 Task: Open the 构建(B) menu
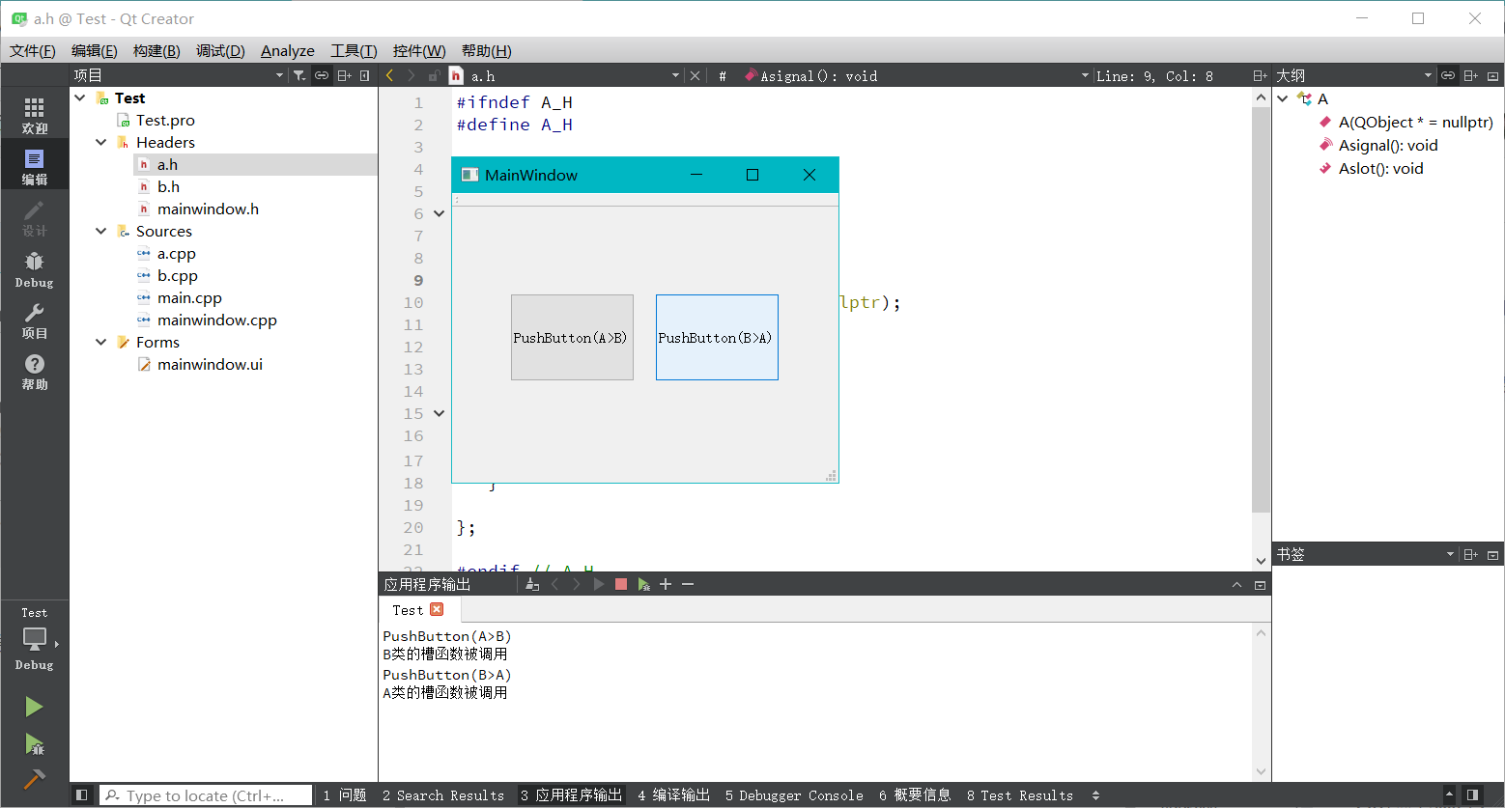(x=156, y=50)
